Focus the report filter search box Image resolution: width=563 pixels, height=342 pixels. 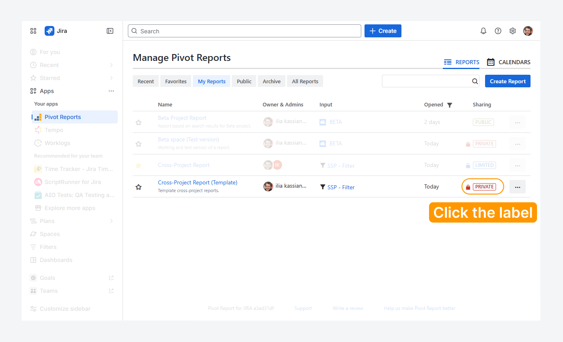pyautogui.click(x=431, y=81)
